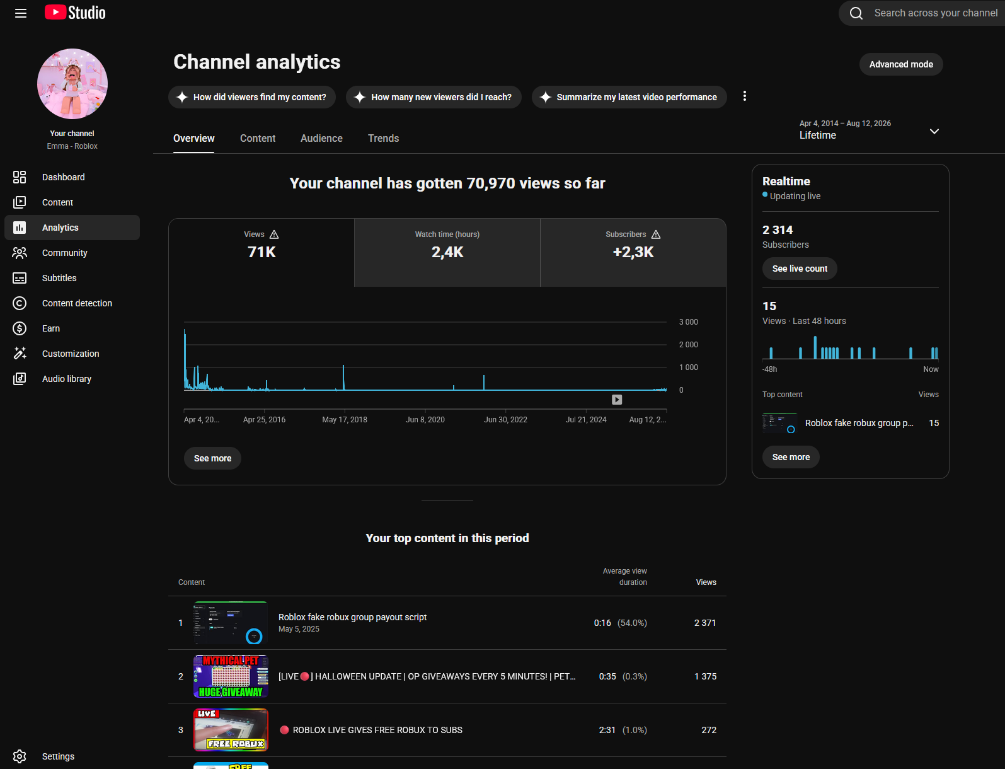Open the Content sidebar icon

pyautogui.click(x=20, y=202)
